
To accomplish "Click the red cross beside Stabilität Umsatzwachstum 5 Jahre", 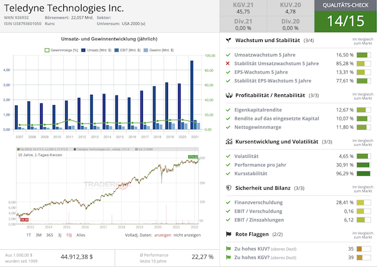I will (228, 63).
